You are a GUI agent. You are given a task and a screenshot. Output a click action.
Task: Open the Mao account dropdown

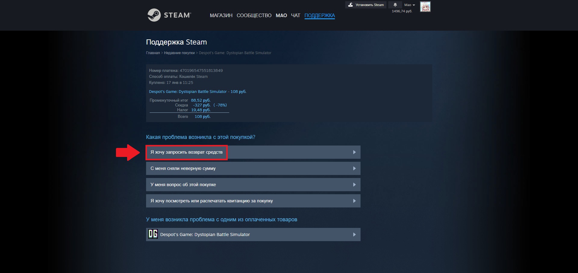tap(409, 5)
